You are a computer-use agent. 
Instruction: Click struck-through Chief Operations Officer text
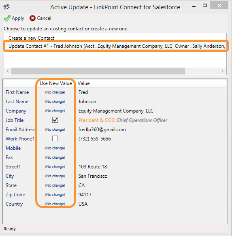click(x=142, y=120)
